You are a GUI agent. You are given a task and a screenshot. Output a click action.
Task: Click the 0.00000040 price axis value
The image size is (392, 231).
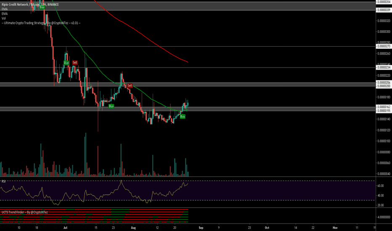click(384, 174)
